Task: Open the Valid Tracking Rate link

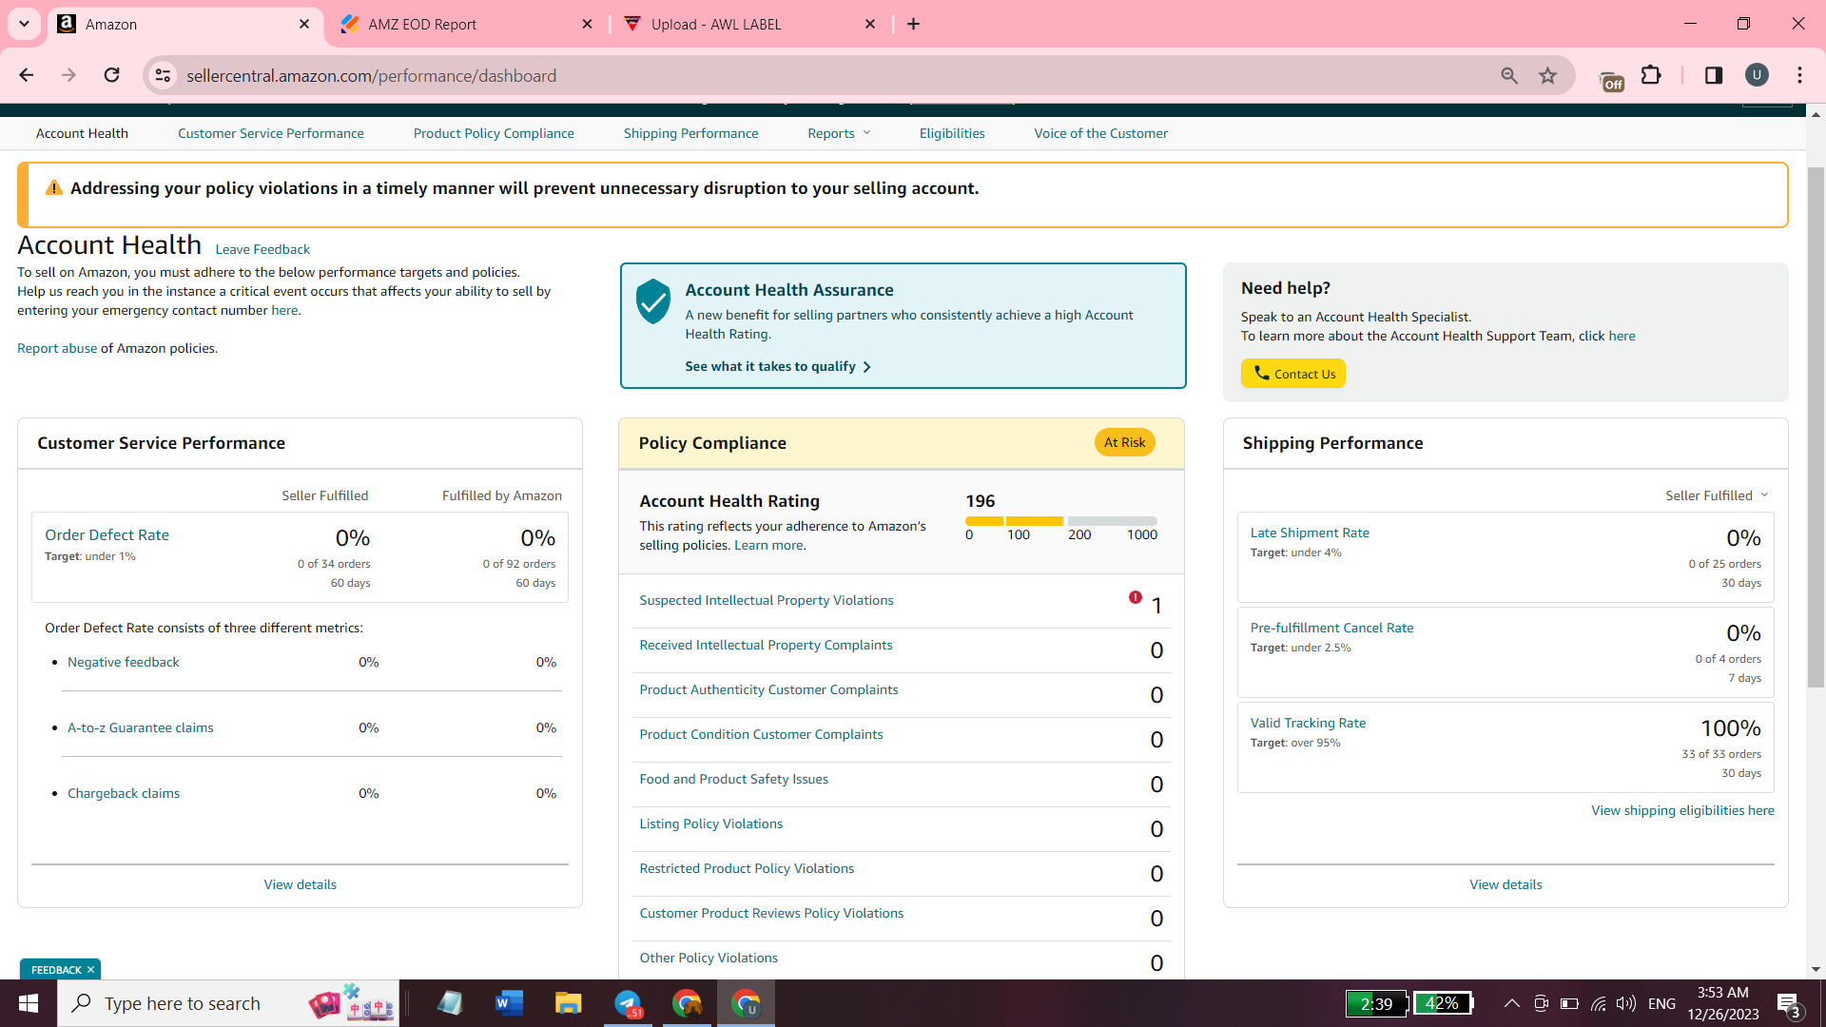Action: point(1308,723)
